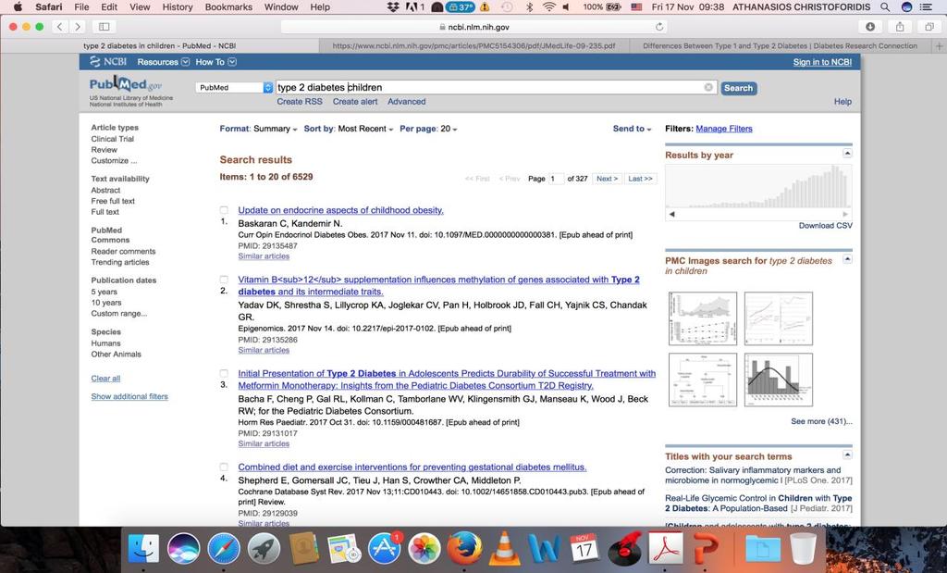Screen dimensions: 947x573
Task: Check the Combined diet and exercise article box
Action: [224, 467]
